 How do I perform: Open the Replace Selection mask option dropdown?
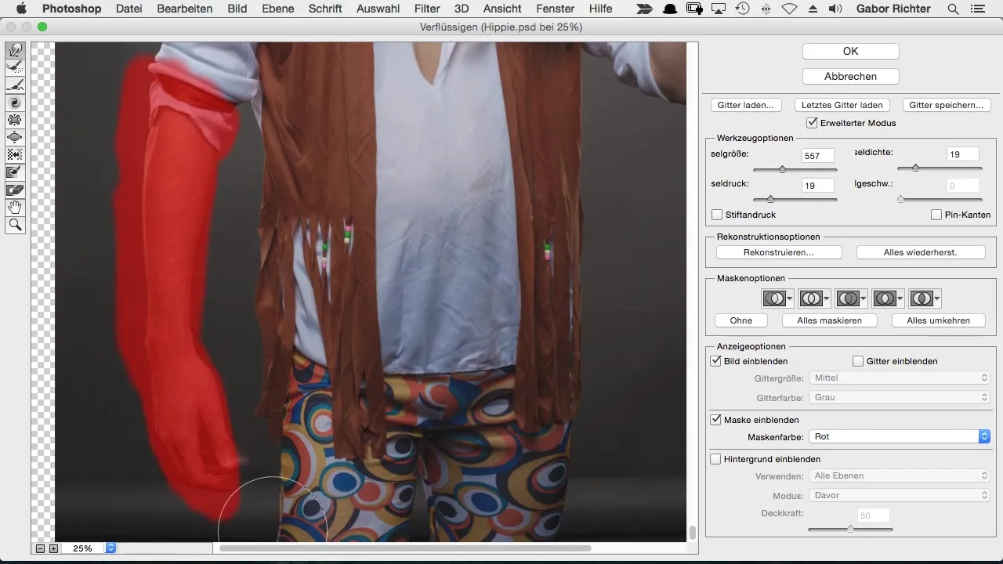(x=777, y=298)
